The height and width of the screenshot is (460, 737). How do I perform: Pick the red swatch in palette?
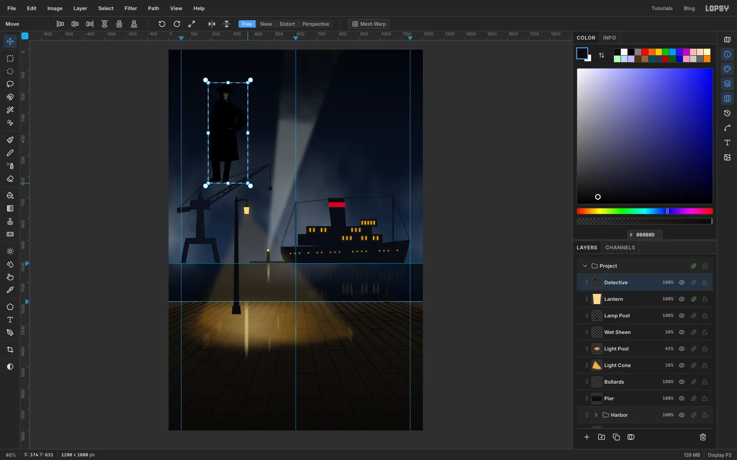pos(645,52)
